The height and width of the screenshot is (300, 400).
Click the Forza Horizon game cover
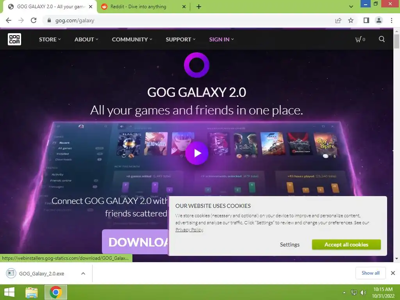click(x=272, y=143)
